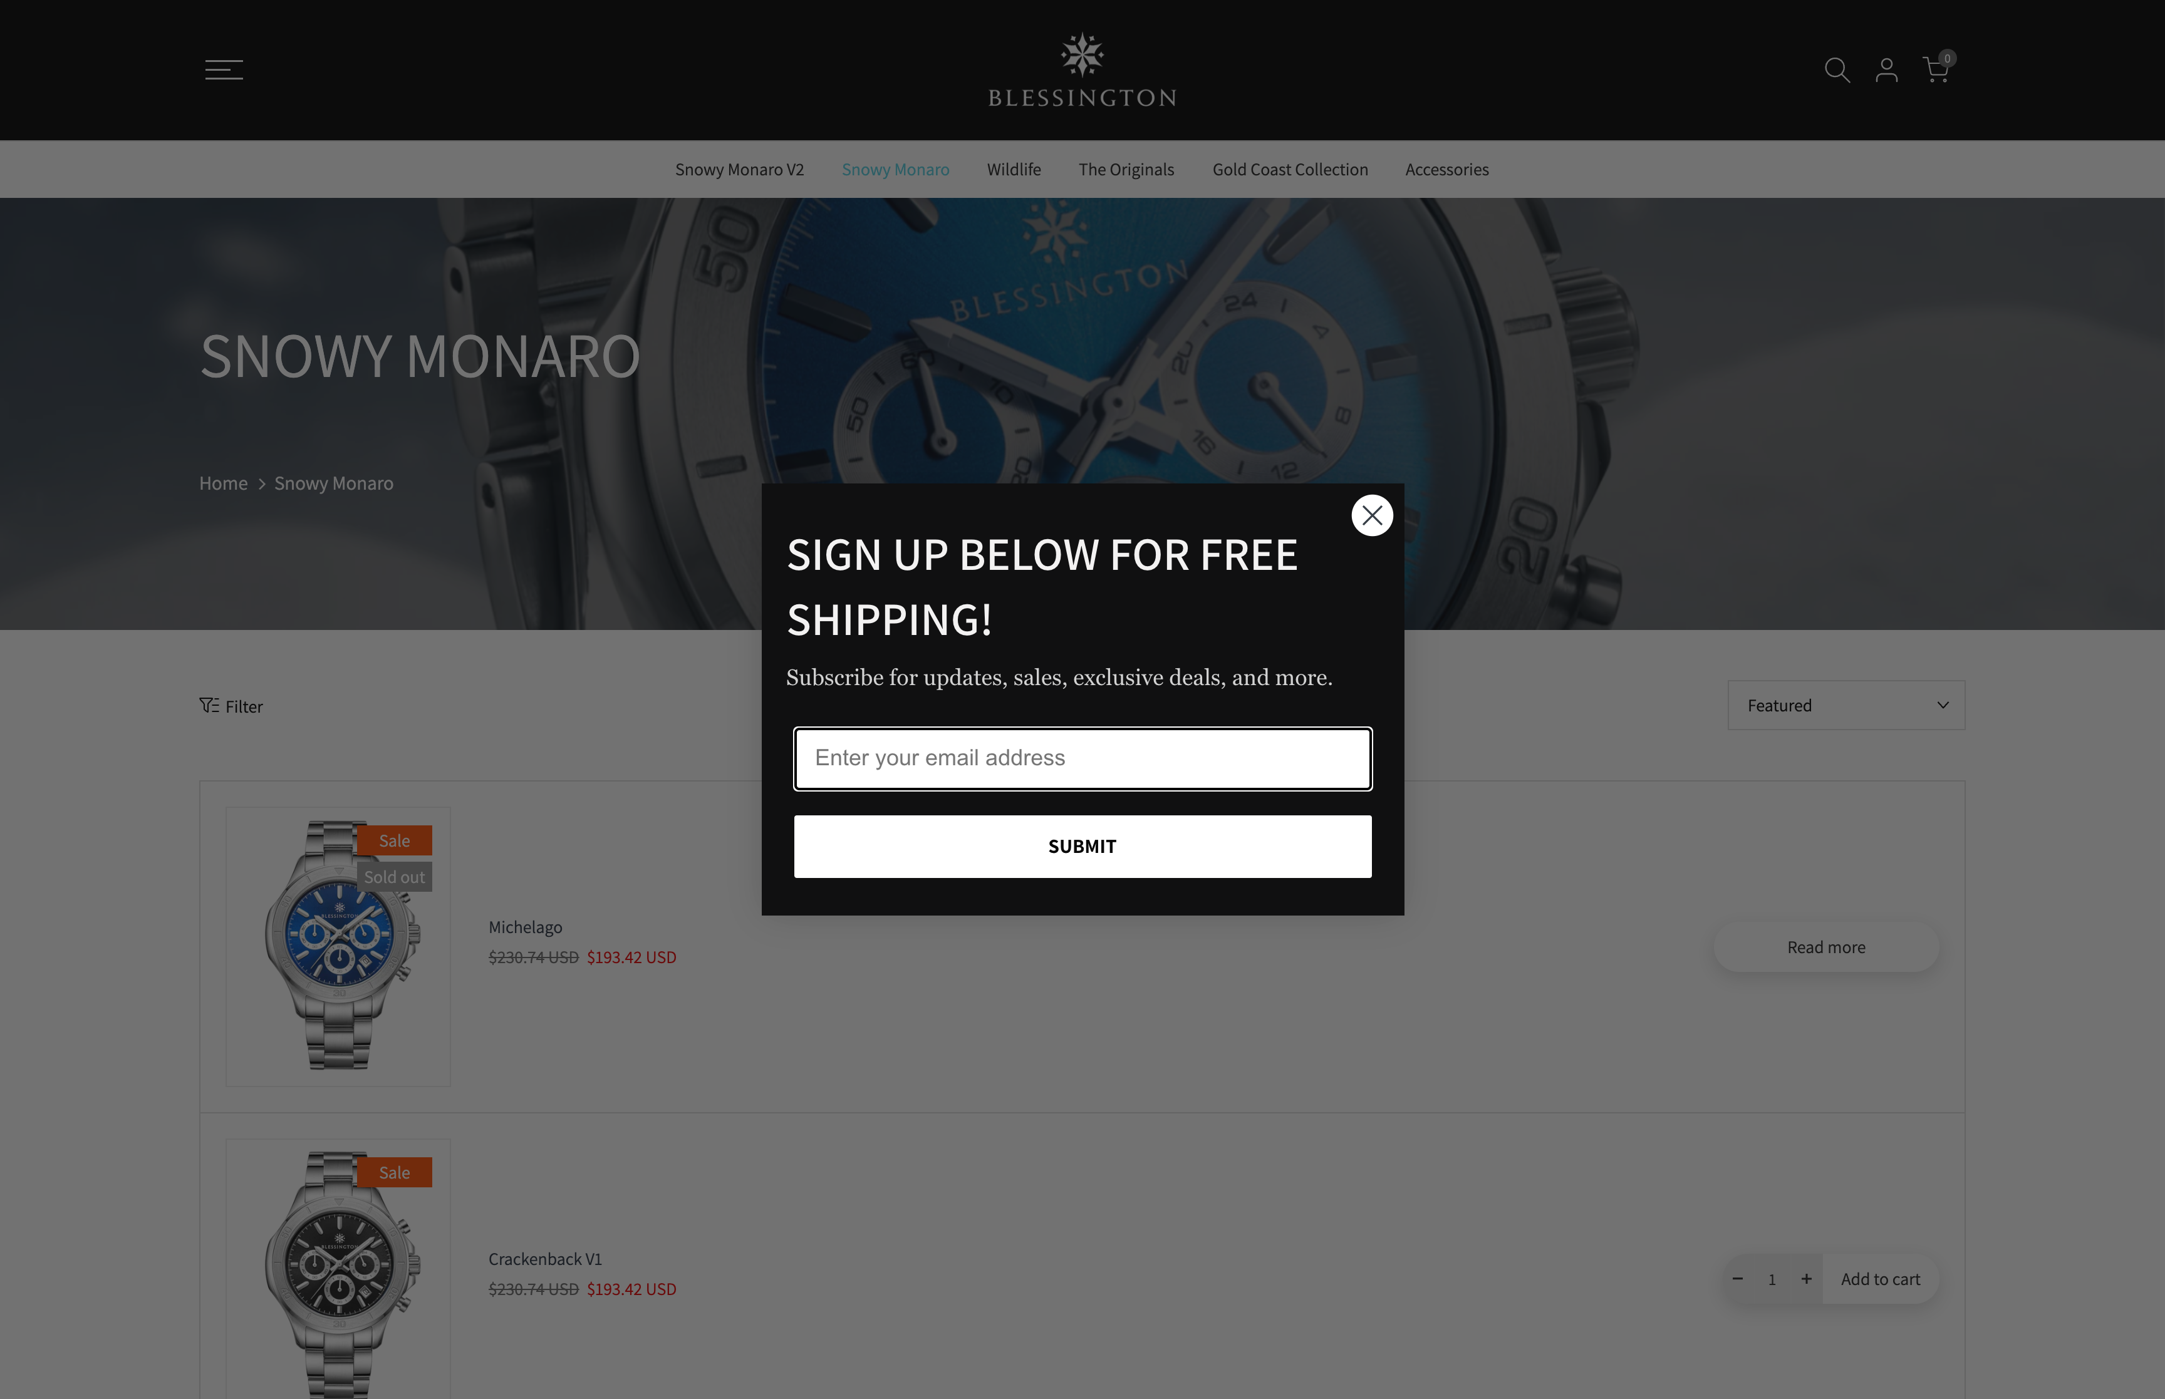Click the Submit button in popup

coord(1082,846)
